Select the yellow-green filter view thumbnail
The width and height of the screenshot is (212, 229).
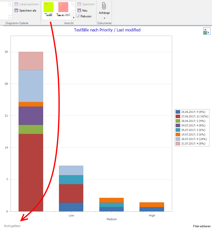point(48,7)
